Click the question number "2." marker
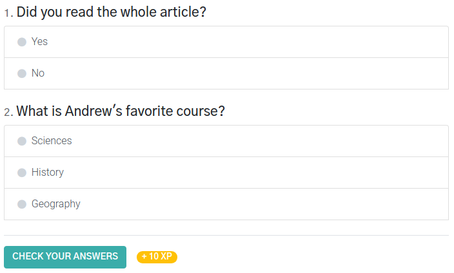The image size is (454, 273). tap(8, 113)
